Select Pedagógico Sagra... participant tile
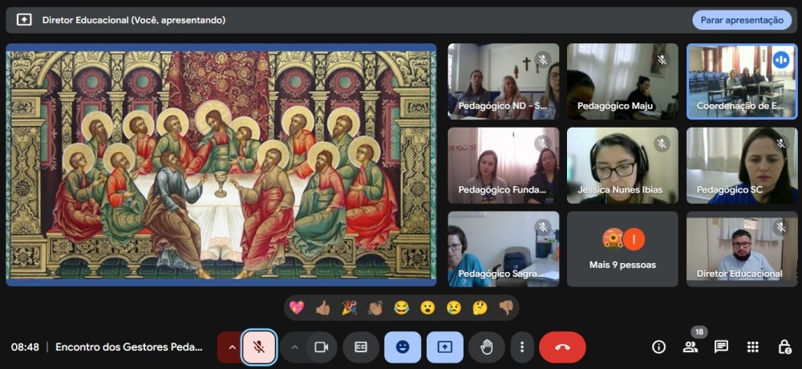The image size is (802, 369). [x=504, y=249]
